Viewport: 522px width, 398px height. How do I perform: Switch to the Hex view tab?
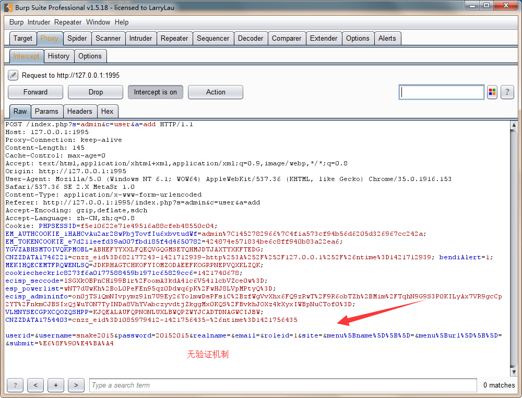(107, 111)
